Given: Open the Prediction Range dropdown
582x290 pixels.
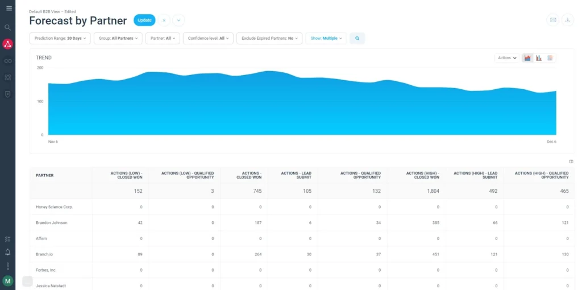Looking at the screenshot, I should click(x=60, y=39).
